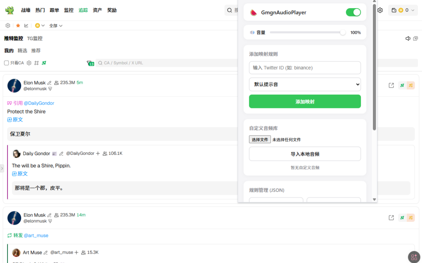Click orange rocket button on the 14m post
The image size is (422, 263).
[x=411, y=218]
